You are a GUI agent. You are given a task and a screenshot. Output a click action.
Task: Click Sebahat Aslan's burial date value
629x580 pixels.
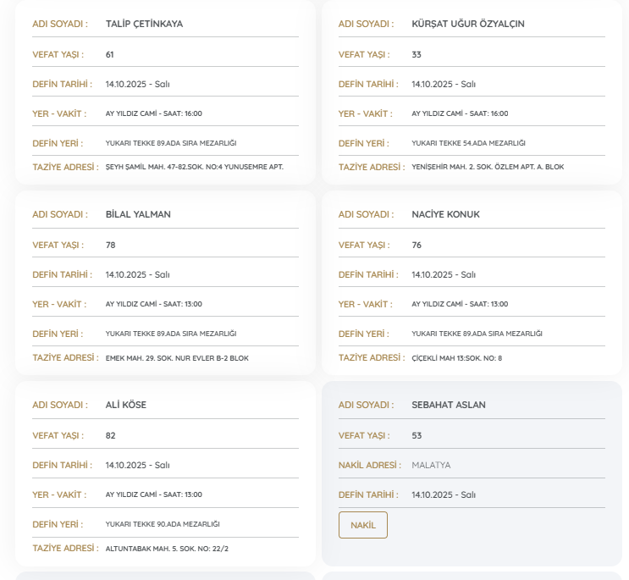coord(443,494)
